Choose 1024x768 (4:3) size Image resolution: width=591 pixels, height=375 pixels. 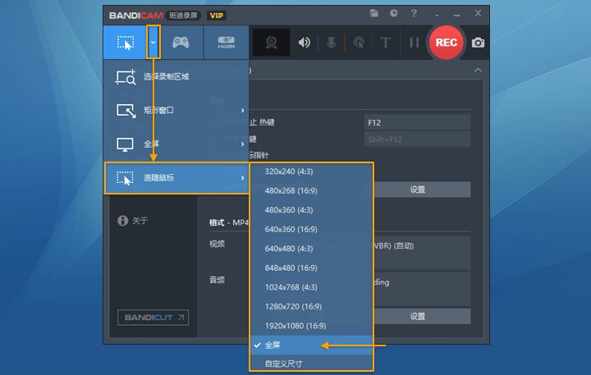click(311, 287)
